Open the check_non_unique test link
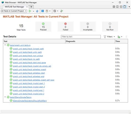The image size is (131, 114). point(28,56)
